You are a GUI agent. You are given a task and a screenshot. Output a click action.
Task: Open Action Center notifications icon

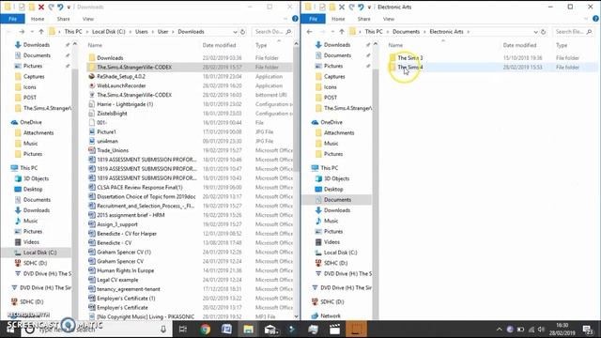point(588,330)
